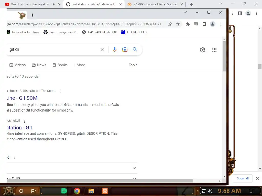Mute the Royal Family YouTube tab audio
This screenshot has width=262, height=196.
[x=54, y=4]
